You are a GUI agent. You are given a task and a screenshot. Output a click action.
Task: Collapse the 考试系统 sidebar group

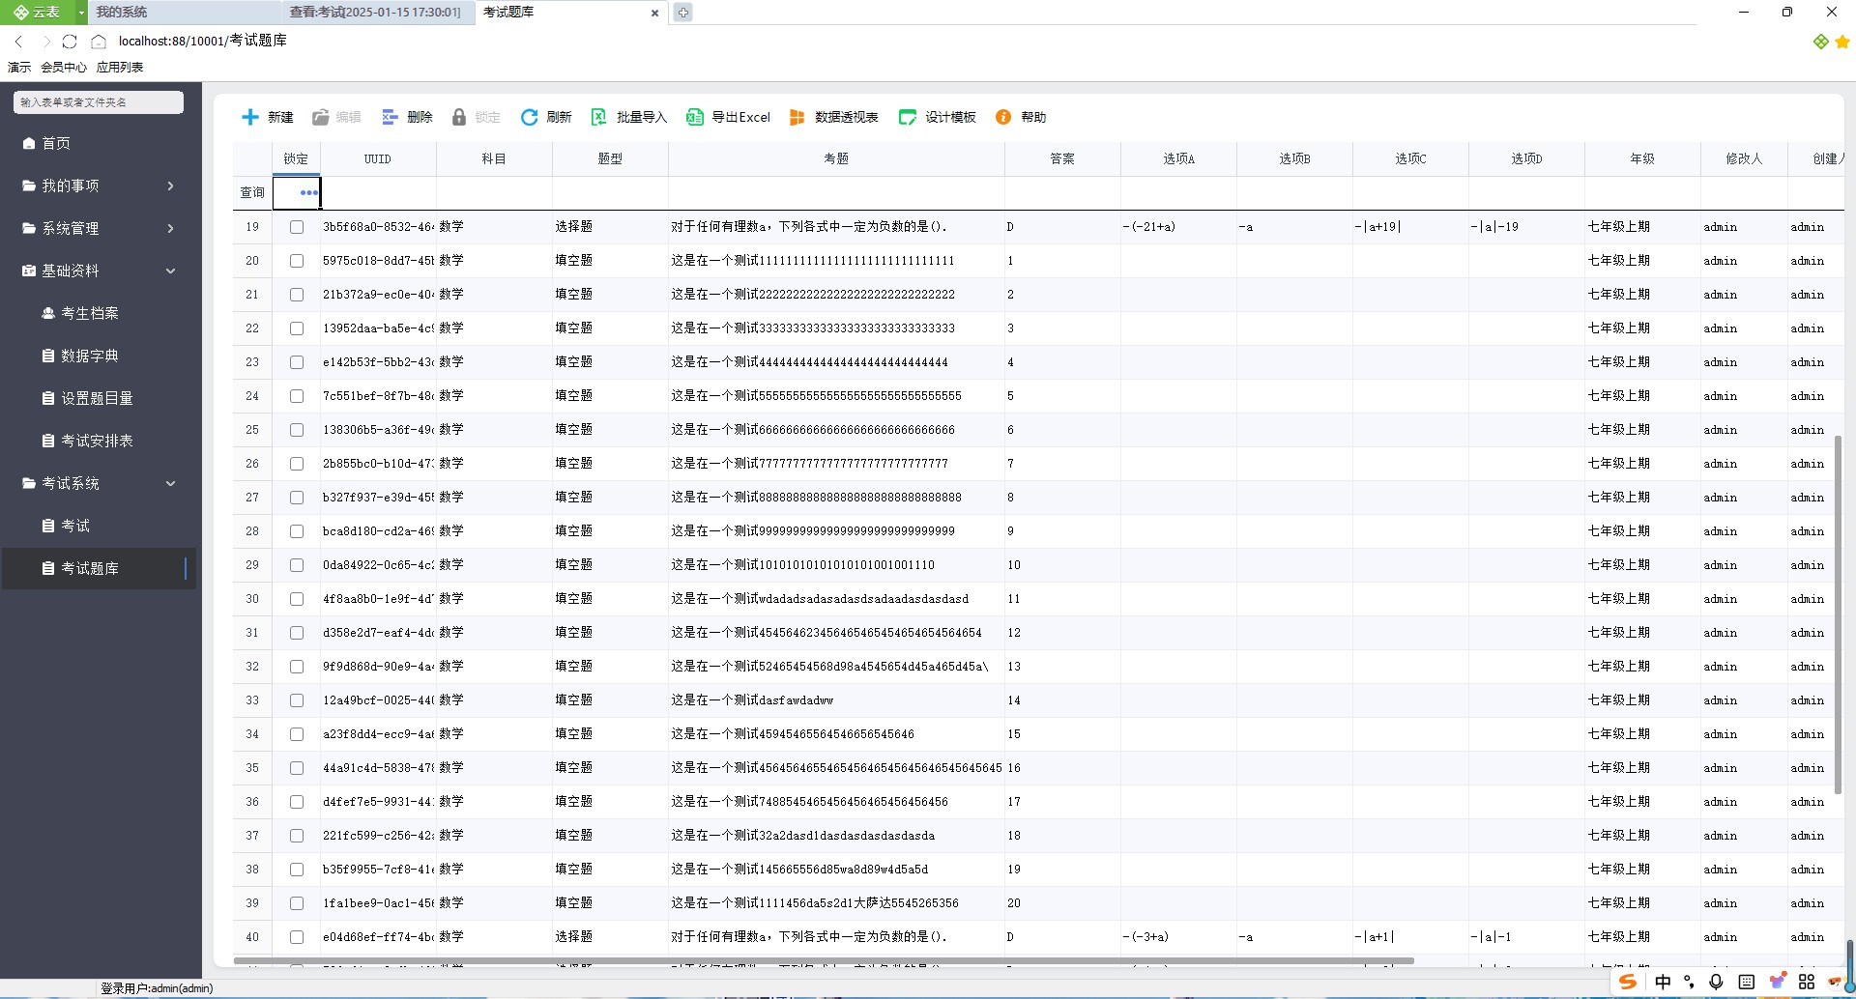point(101,483)
